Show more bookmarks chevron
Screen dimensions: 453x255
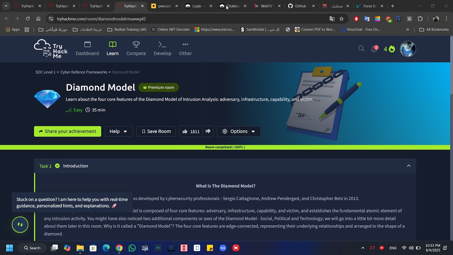(x=408, y=29)
